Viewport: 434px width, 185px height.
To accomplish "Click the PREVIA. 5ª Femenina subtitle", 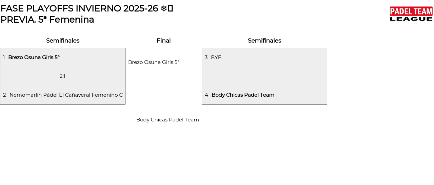I will click(x=47, y=20).
